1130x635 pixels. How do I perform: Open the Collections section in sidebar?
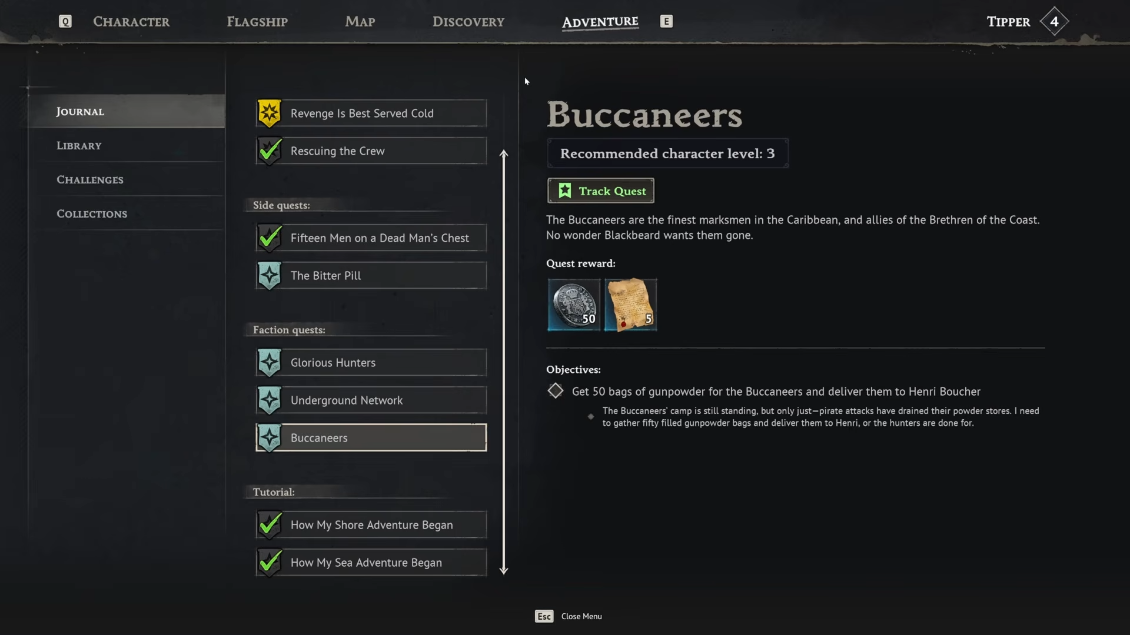(92, 214)
